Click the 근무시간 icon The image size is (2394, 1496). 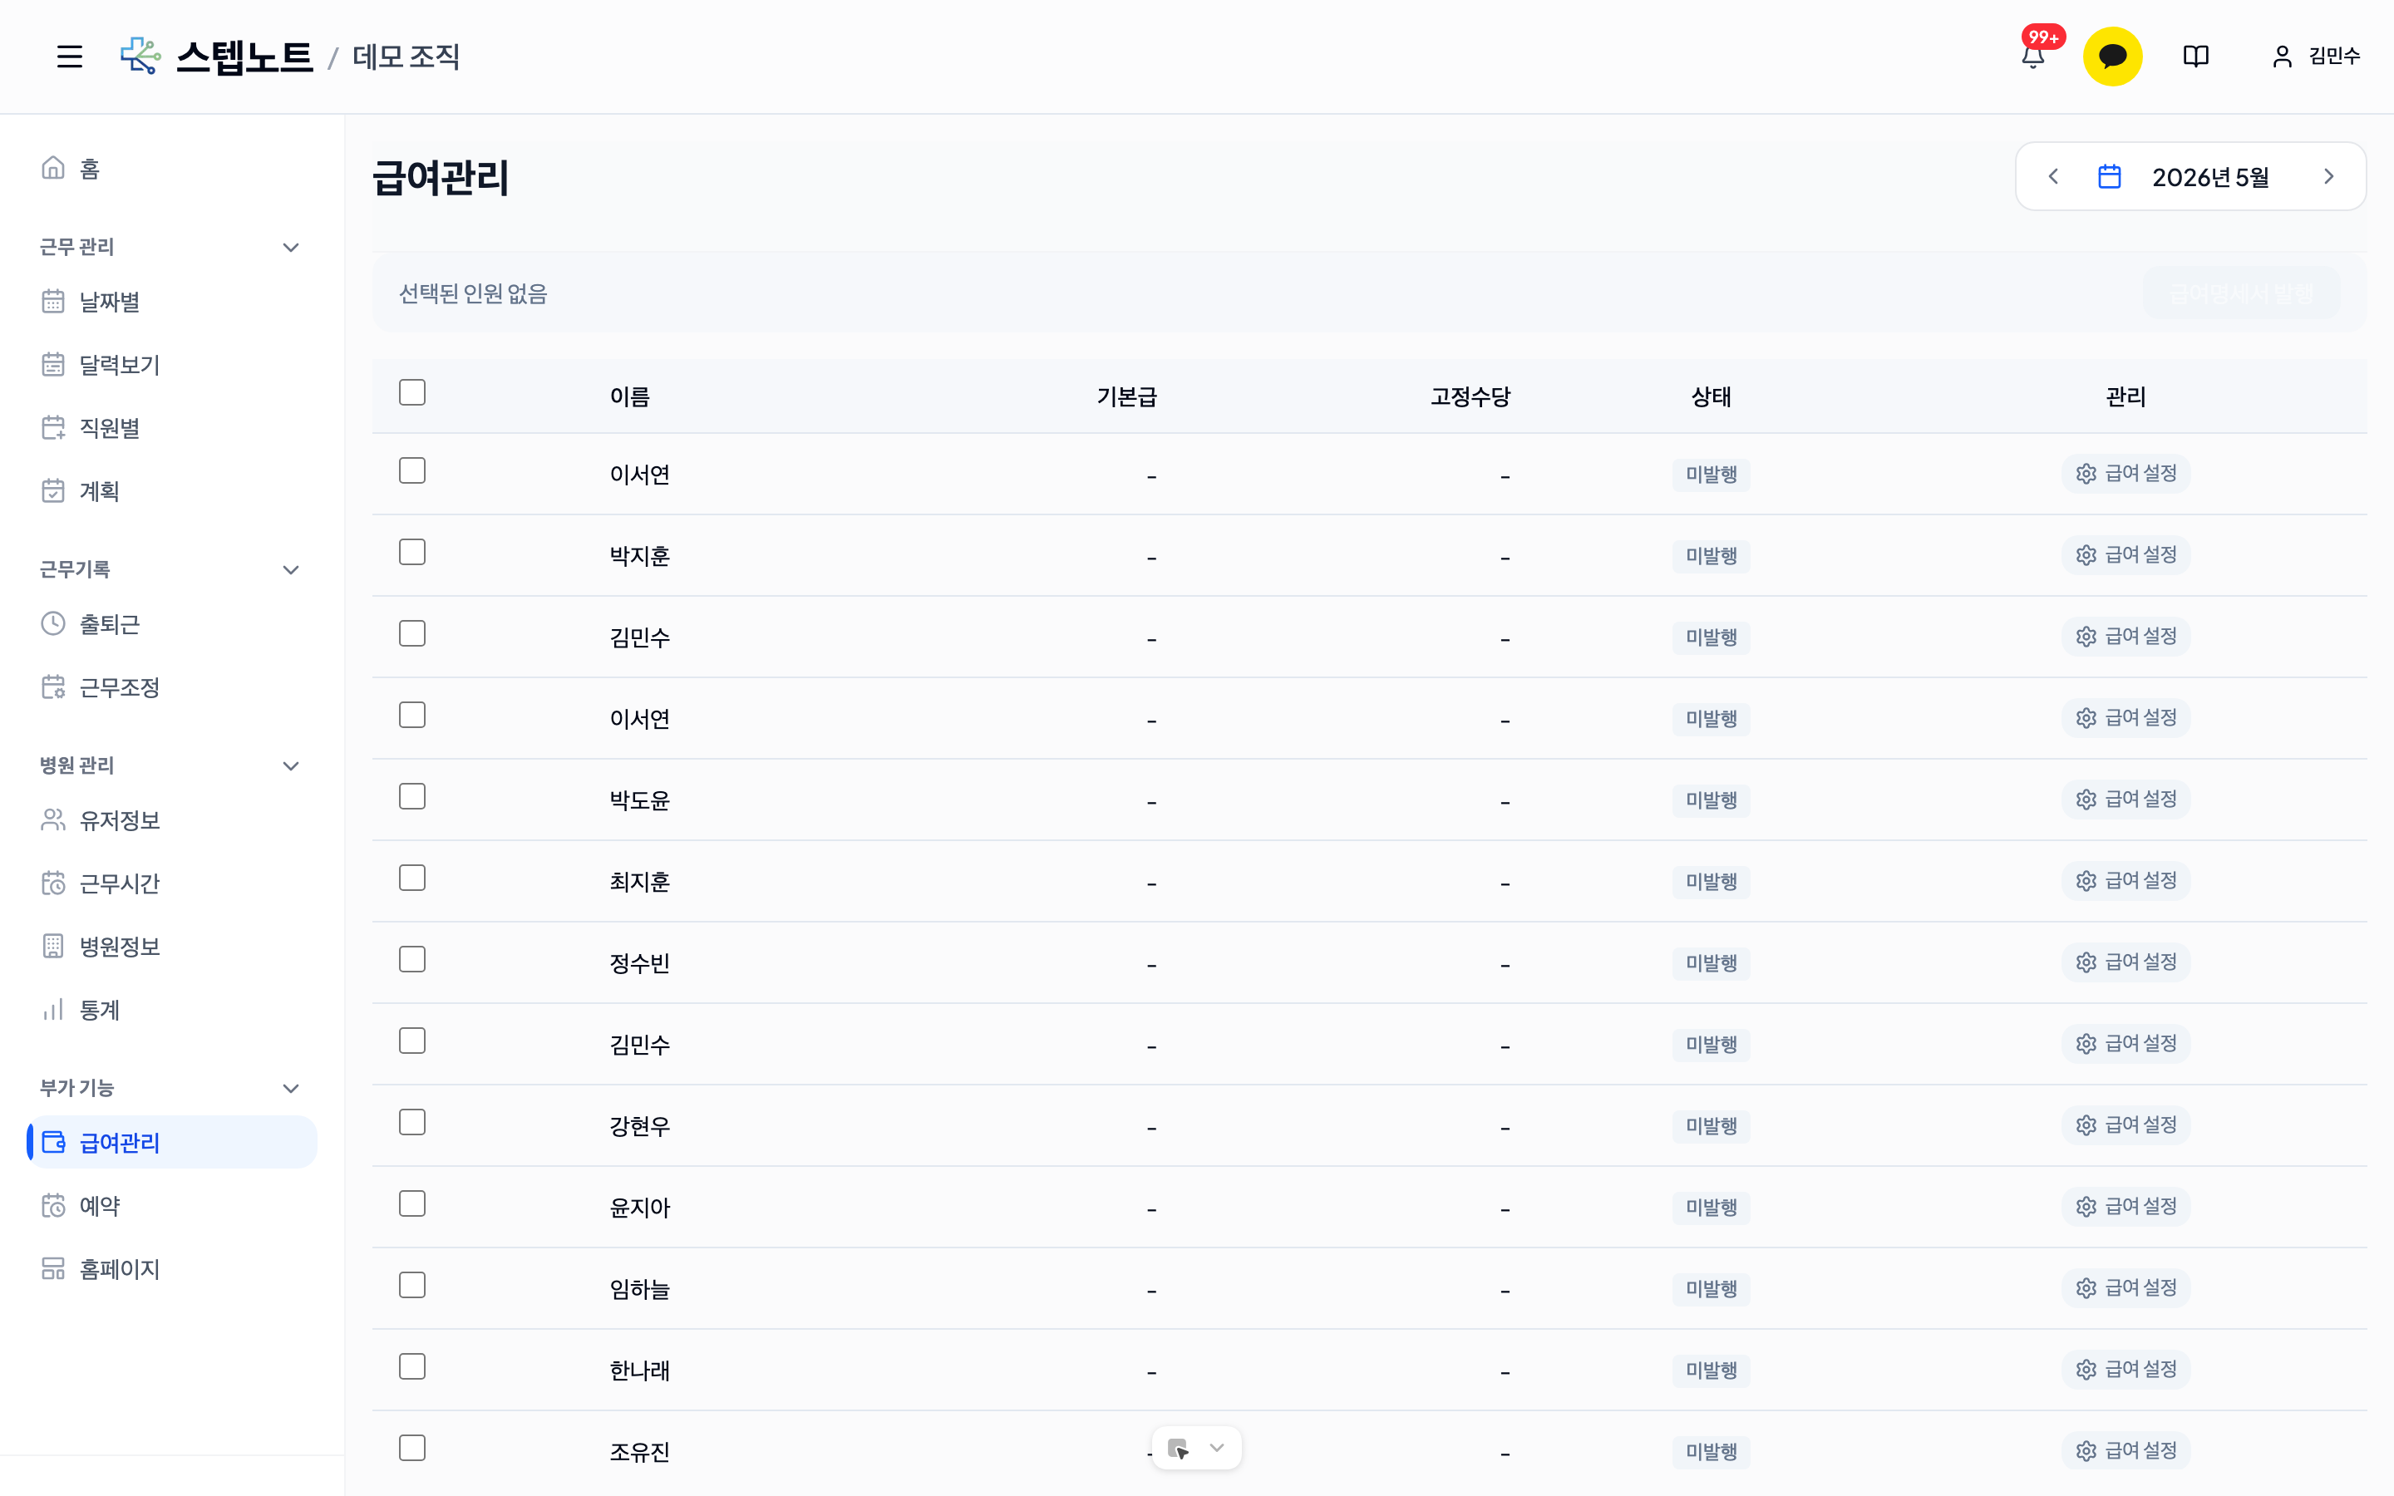pos(53,883)
